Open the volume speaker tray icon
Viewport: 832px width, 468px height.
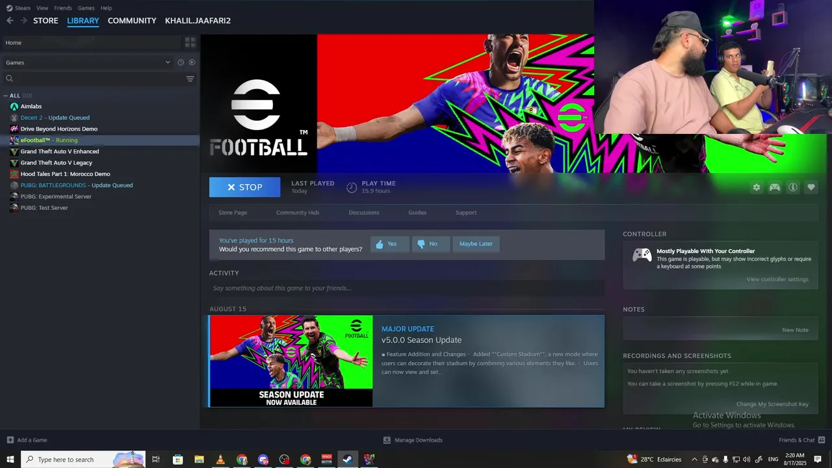[746, 460]
